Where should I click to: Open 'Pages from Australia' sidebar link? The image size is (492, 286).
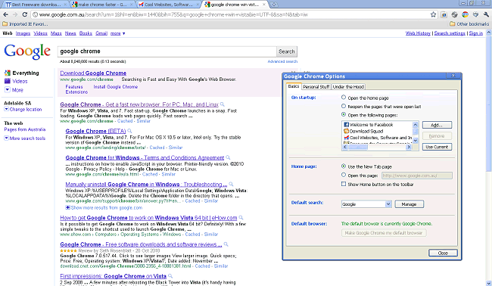[x=25, y=129]
